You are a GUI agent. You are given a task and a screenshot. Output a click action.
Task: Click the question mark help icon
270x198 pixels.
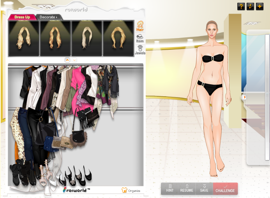click(x=241, y=7)
